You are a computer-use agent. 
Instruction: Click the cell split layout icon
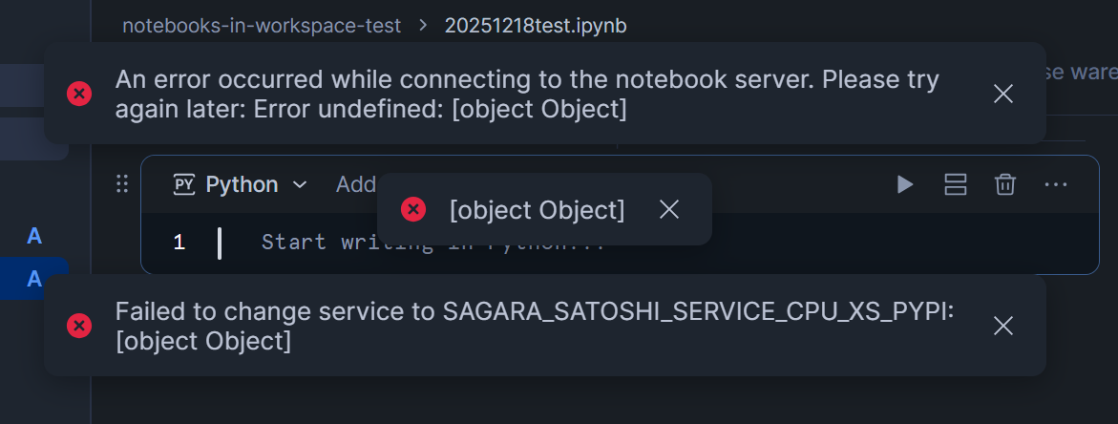(956, 184)
